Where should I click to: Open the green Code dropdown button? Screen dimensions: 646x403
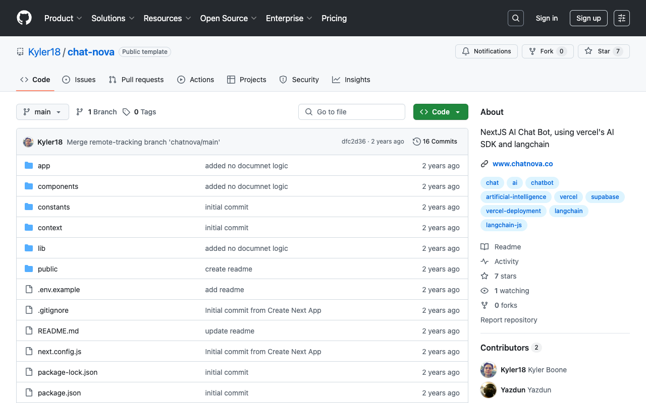[441, 112]
